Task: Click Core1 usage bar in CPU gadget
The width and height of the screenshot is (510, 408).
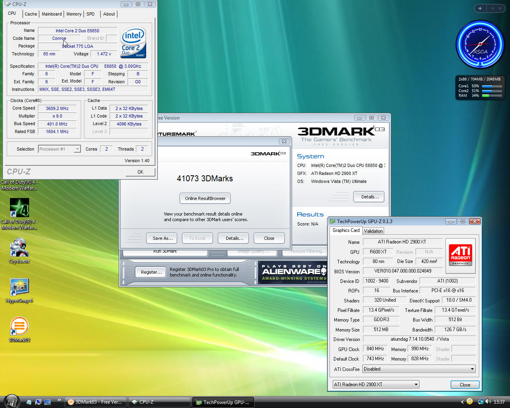Action: (x=492, y=86)
